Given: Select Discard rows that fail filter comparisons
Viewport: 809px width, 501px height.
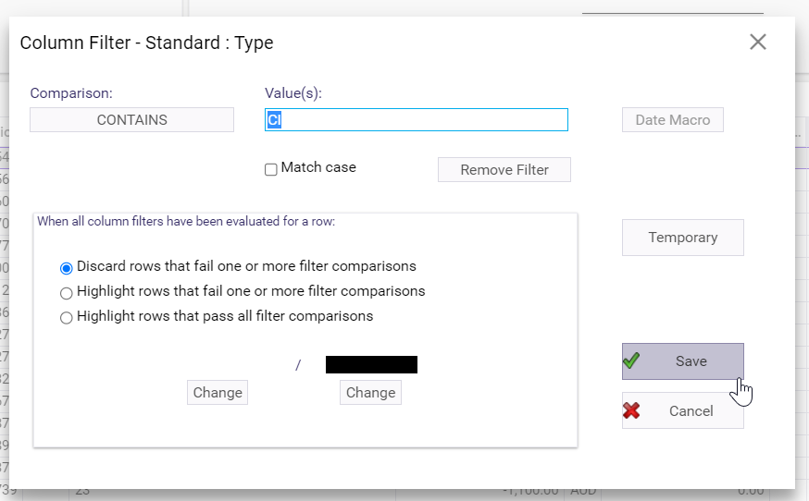Looking at the screenshot, I should click(x=66, y=268).
